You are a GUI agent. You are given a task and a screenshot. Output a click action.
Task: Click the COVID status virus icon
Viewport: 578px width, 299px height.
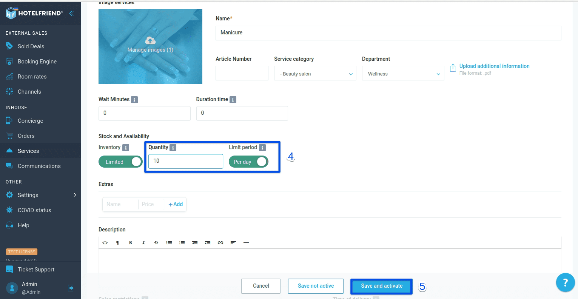click(9, 210)
